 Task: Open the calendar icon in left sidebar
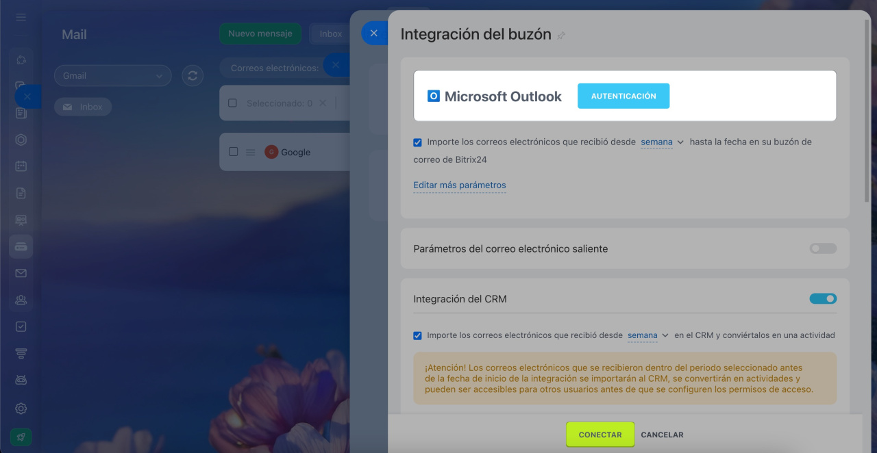pos(21,166)
